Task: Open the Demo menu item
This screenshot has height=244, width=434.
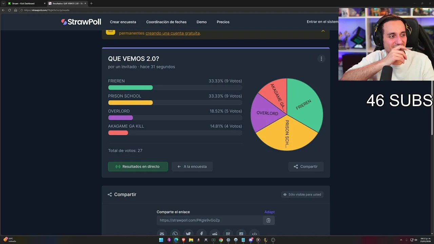Action: pos(201,22)
